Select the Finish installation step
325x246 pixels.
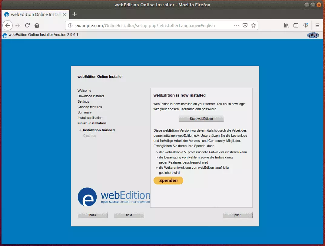coord(92,123)
